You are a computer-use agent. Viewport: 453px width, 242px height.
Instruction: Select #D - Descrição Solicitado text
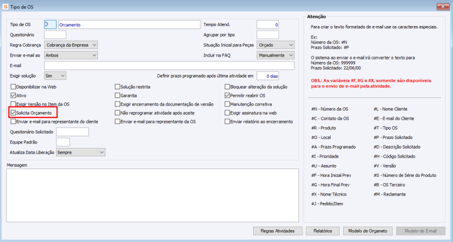click(x=397, y=147)
